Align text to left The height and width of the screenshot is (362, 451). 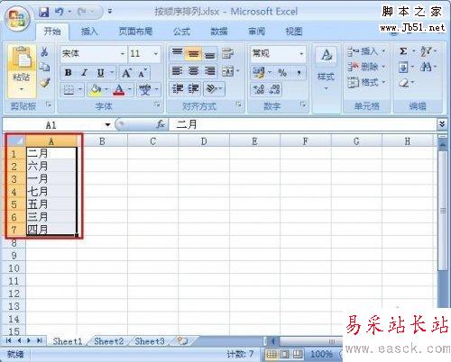click(x=177, y=71)
